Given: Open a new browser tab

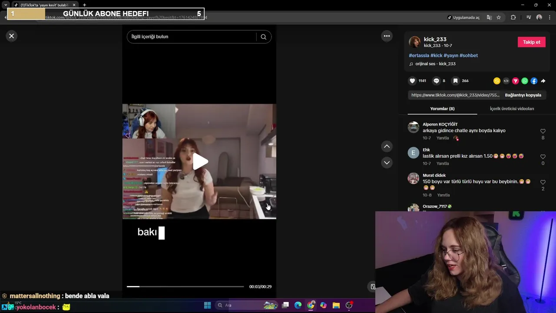Looking at the screenshot, I should click(84, 5).
